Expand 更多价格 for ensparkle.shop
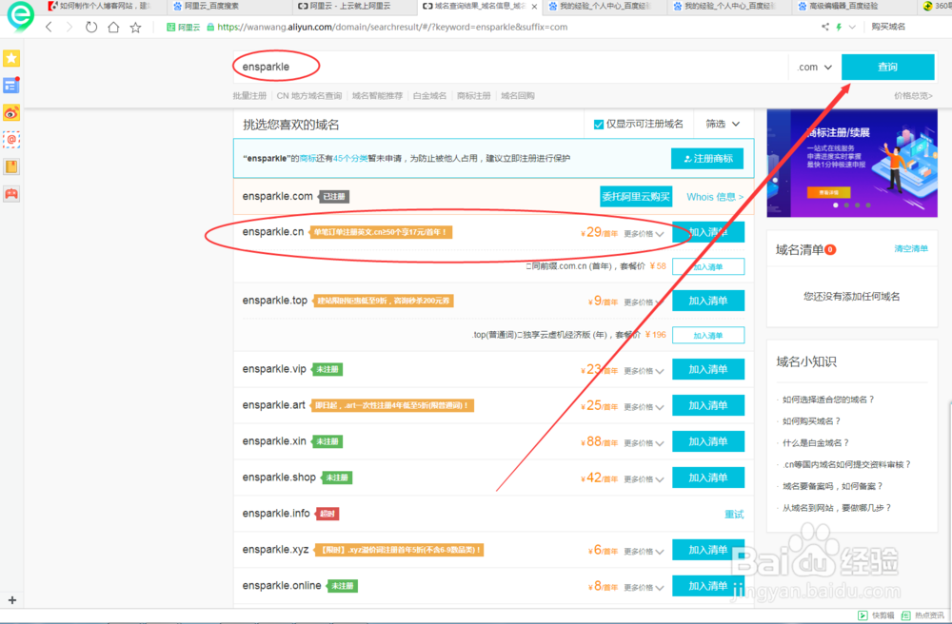This screenshot has height=624, width=952. click(x=644, y=479)
